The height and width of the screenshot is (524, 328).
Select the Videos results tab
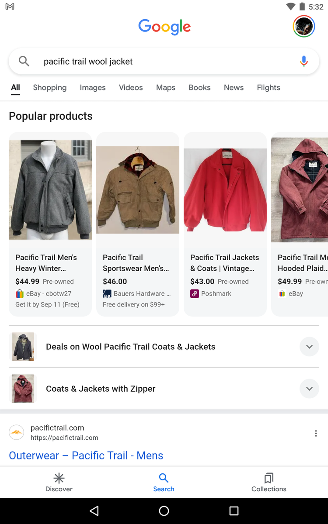click(x=131, y=87)
